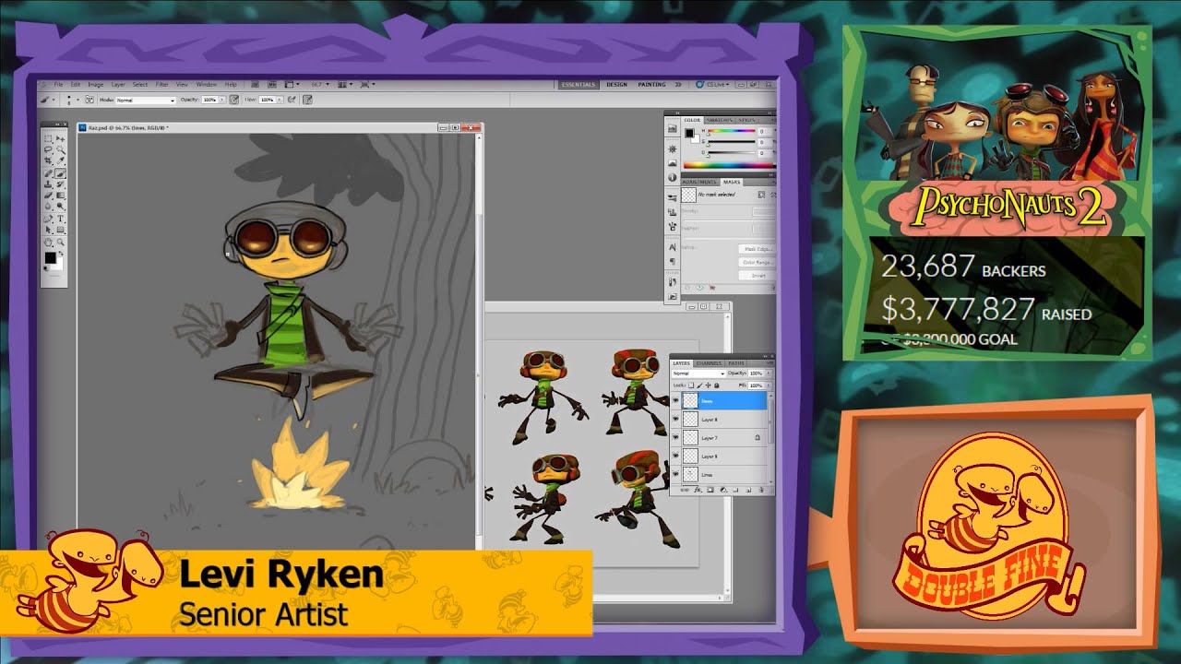The width and height of the screenshot is (1181, 664).
Task: Select the Crop tool
Action: (x=47, y=160)
